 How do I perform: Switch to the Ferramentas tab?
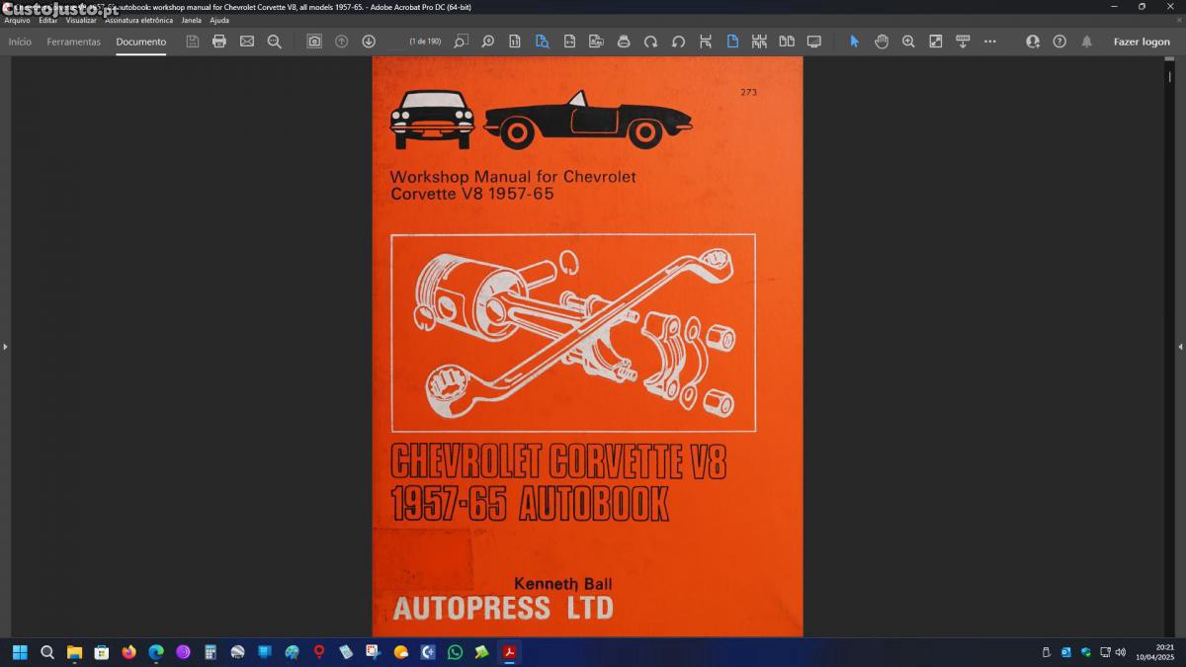(x=74, y=42)
